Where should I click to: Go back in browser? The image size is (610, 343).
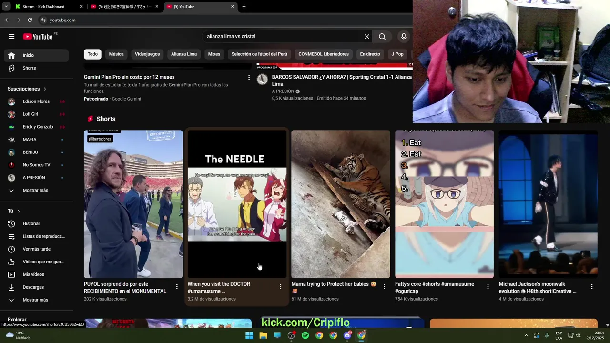7,20
